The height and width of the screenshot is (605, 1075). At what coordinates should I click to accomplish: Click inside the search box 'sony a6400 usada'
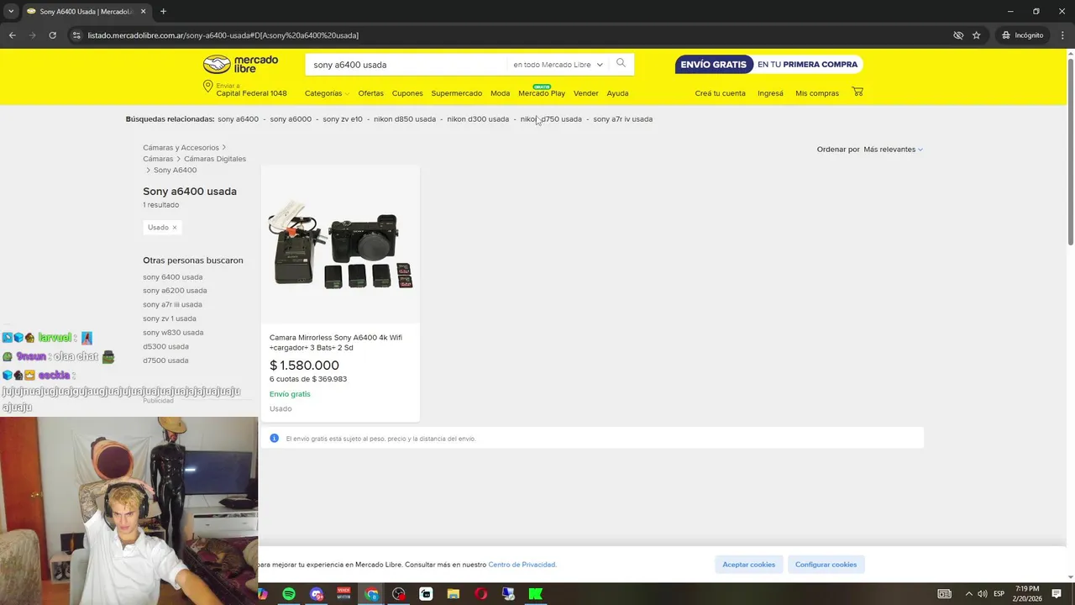tap(407, 65)
